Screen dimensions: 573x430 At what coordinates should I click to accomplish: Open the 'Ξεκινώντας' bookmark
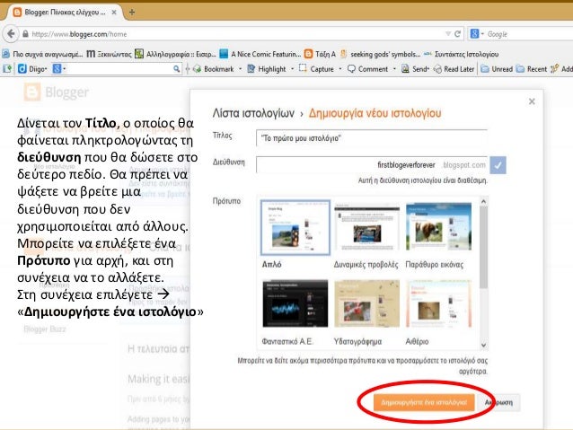tap(109, 54)
